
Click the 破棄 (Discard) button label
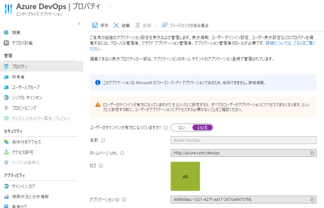click(x=126, y=26)
